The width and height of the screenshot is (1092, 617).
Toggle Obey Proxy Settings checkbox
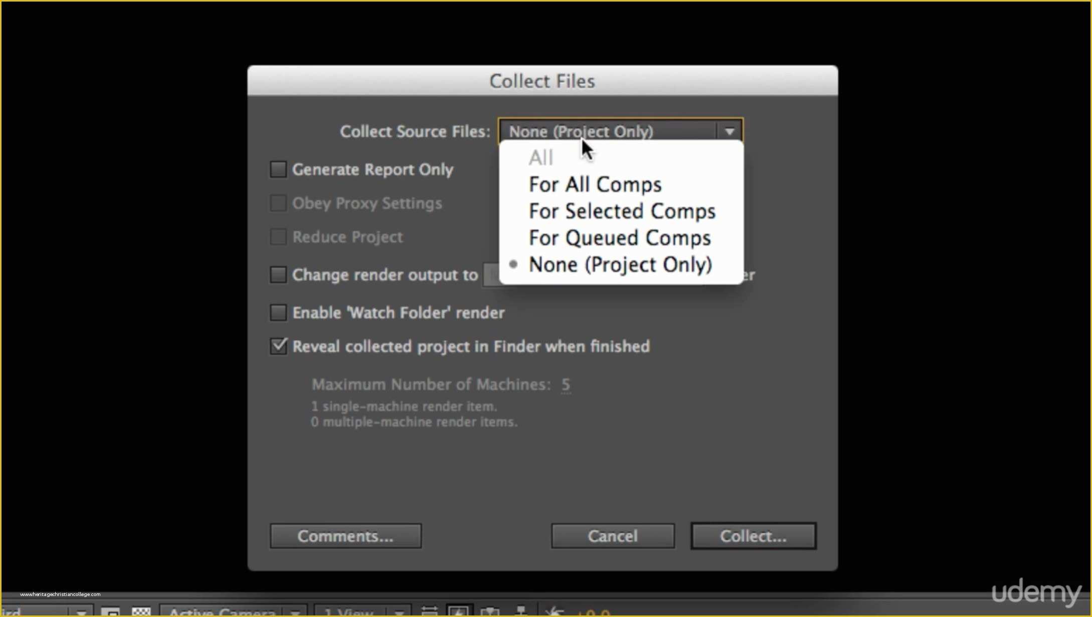point(277,203)
